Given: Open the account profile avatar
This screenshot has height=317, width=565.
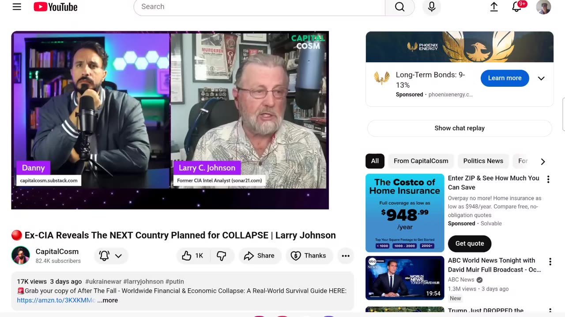Looking at the screenshot, I should click(x=543, y=7).
